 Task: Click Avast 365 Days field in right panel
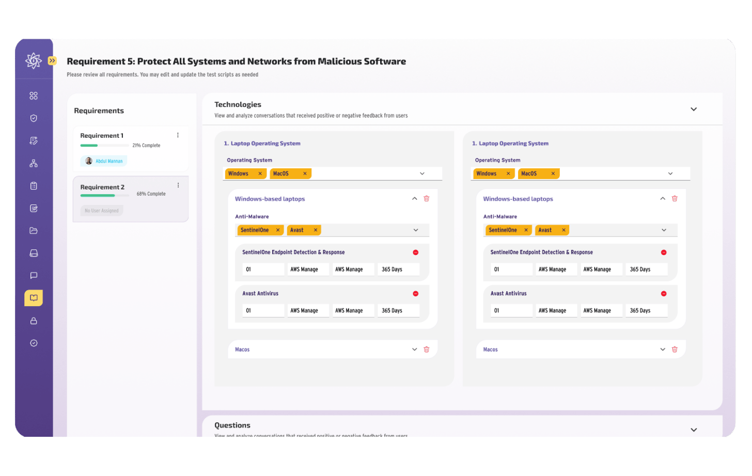[x=647, y=311]
